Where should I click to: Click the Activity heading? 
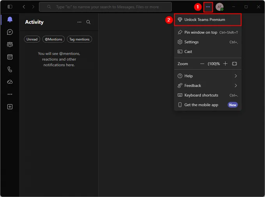tap(34, 22)
